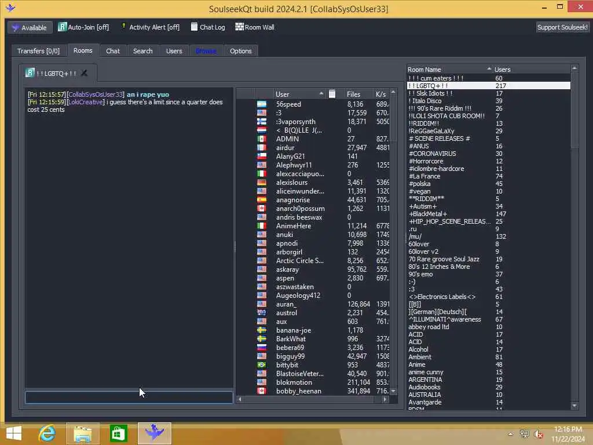
Task: Click LokiCreative username in chat
Action: (x=86, y=102)
